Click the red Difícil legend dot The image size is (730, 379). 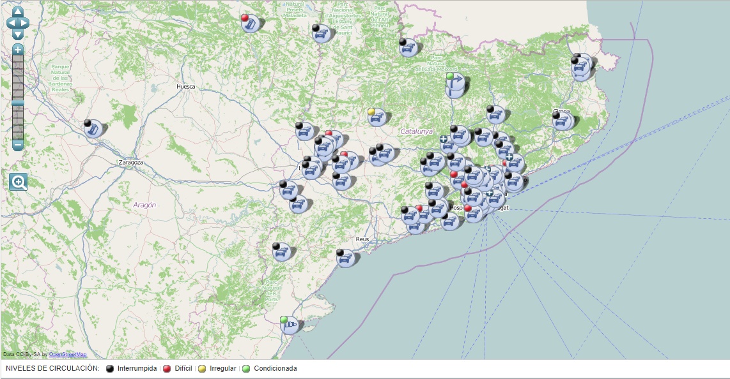click(x=167, y=369)
